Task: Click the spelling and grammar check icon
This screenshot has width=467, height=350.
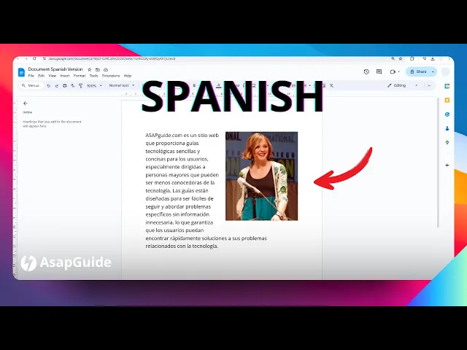Action: click(x=73, y=86)
